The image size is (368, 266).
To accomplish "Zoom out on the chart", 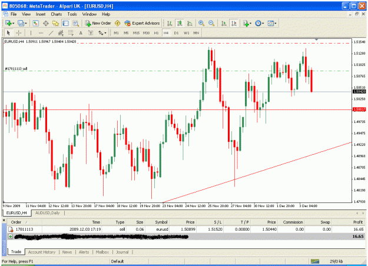I will [x=211, y=23].
